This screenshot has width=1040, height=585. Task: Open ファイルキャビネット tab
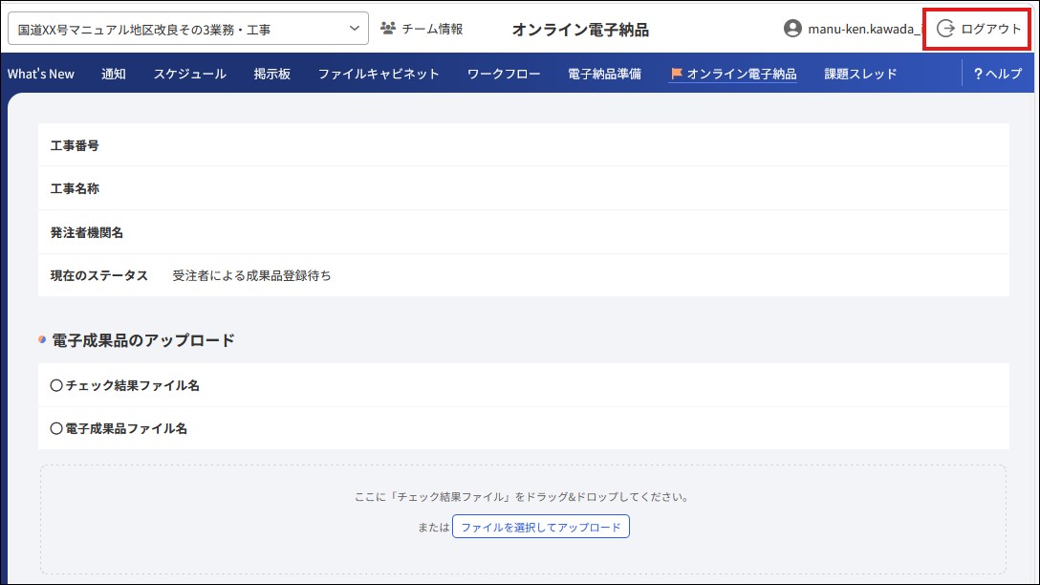click(x=379, y=74)
